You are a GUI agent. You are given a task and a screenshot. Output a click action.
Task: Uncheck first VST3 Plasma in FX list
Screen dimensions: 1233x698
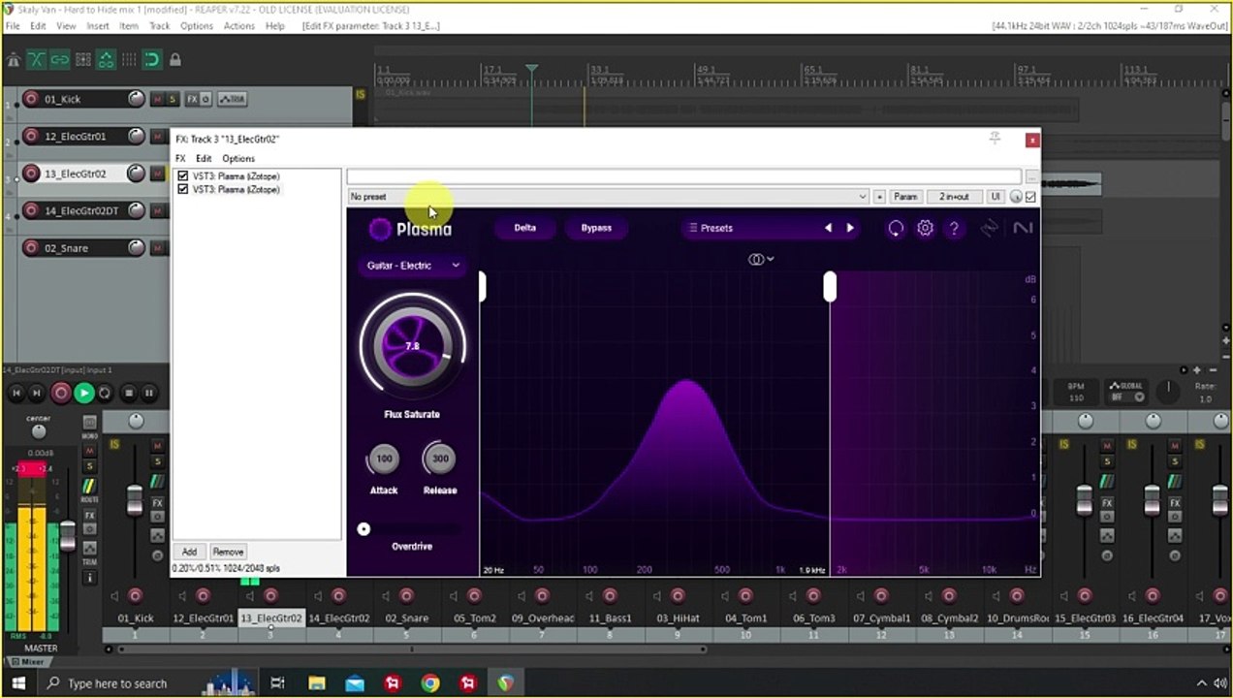(x=183, y=176)
